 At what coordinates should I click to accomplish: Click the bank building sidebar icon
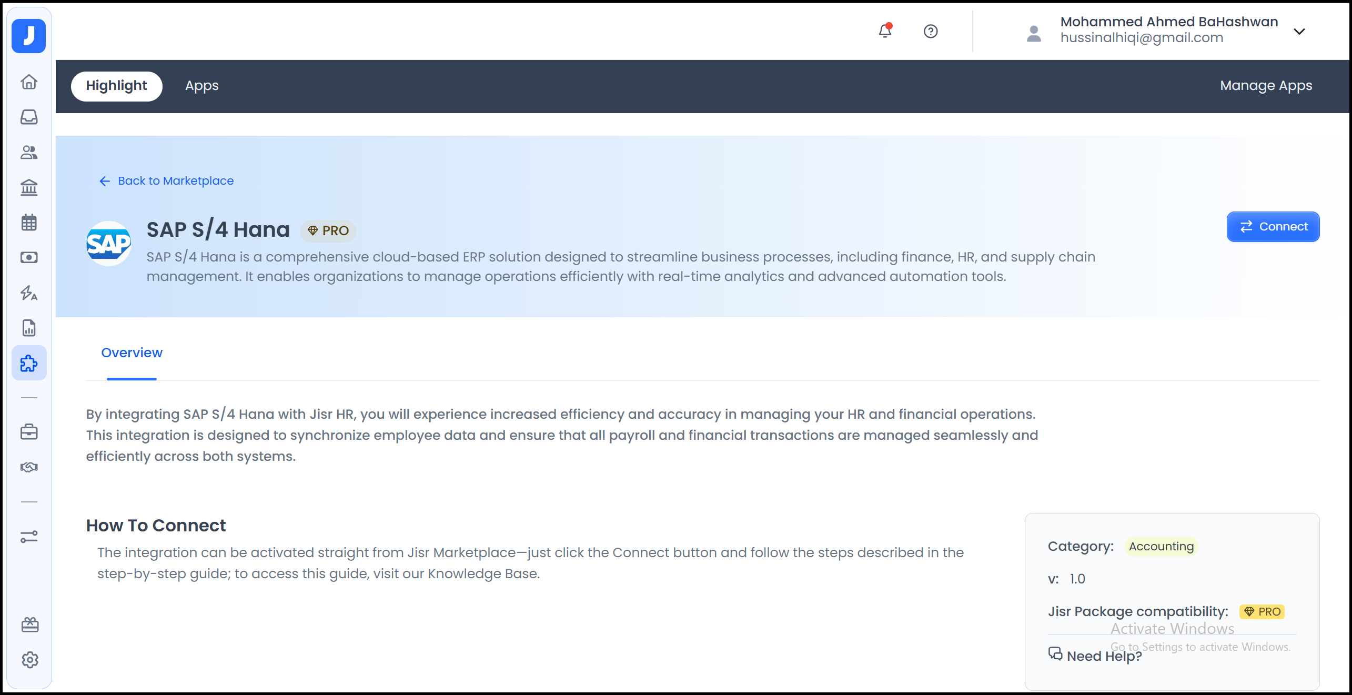(x=29, y=187)
